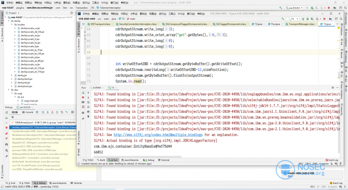
Task: Expand derby.jar node in project tree
Action: [12, 75]
